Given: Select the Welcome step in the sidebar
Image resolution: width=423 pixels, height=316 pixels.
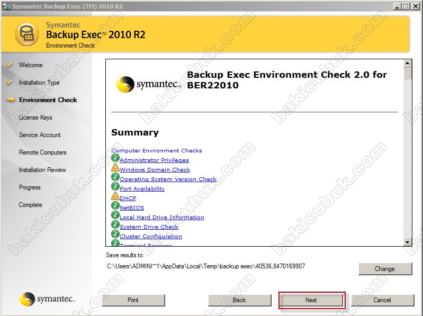Looking at the screenshot, I should (x=31, y=65).
